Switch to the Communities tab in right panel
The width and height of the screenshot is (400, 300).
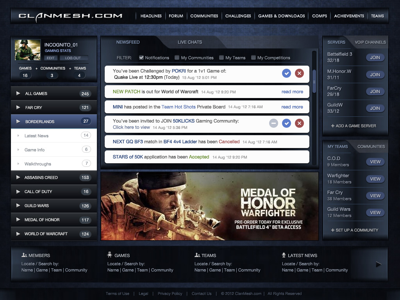(x=371, y=146)
